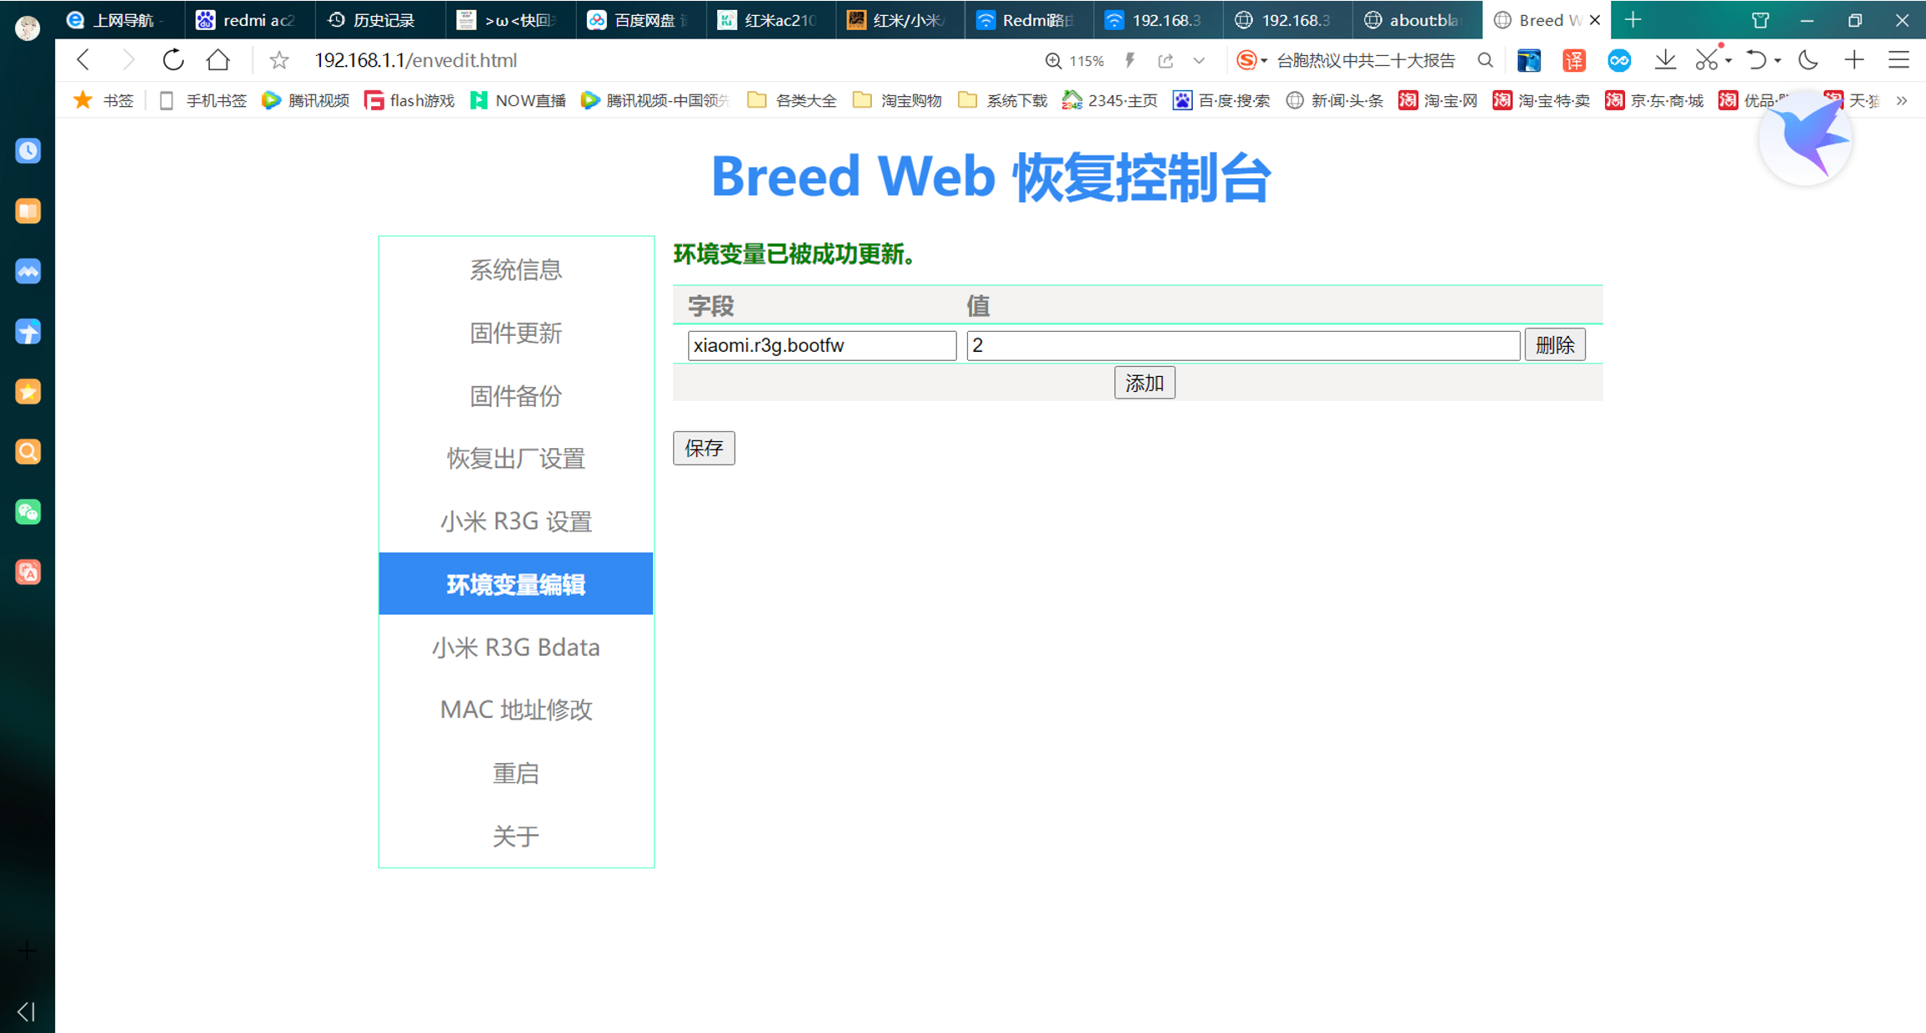1926x1033 pixels.
Task: Open the 淘宝购物 bookmark folder
Action: coord(898,101)
